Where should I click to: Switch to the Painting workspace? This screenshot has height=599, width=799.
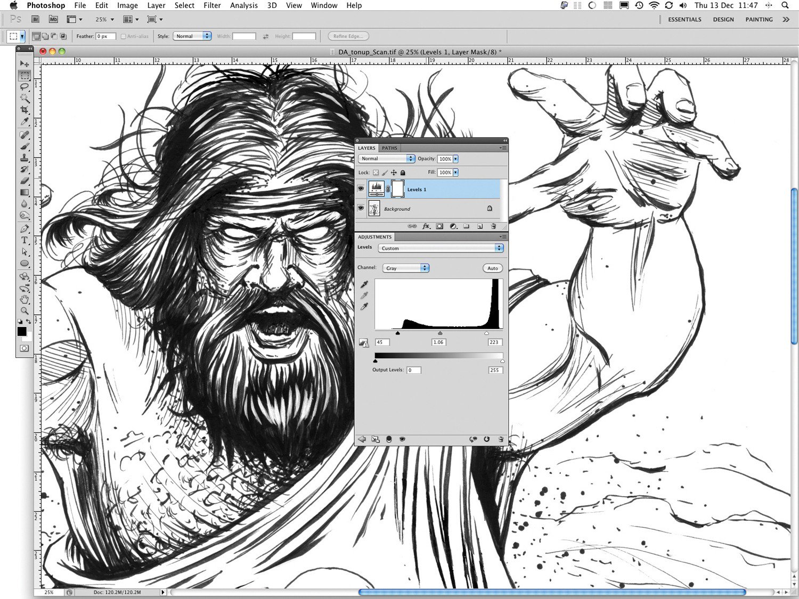coord(759,19)
